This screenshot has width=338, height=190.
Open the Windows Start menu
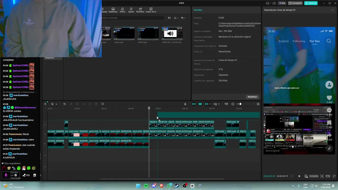[x=138, y=186]
